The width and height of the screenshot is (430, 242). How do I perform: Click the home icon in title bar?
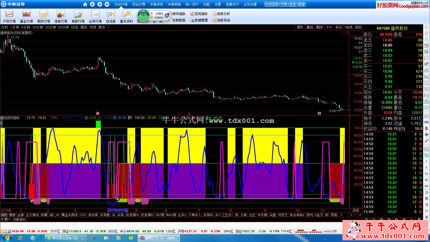85,4
